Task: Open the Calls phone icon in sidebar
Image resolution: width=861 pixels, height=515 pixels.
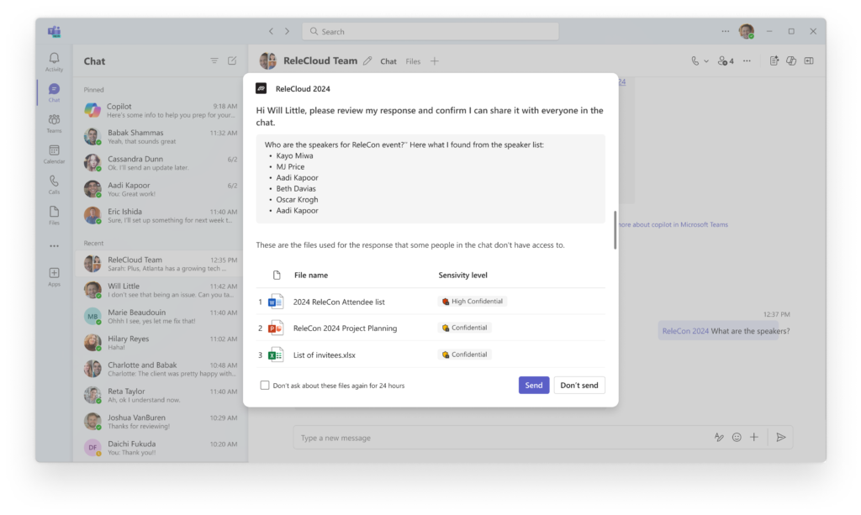Action: [54, 185]
